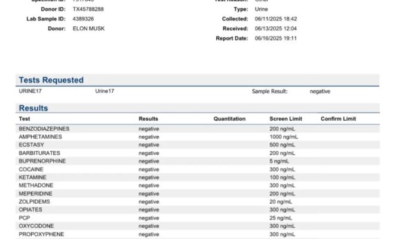The height and width of the screenshot is (239, 393).
Task: Select the Screen Limit column header
Action: [285, 119]
